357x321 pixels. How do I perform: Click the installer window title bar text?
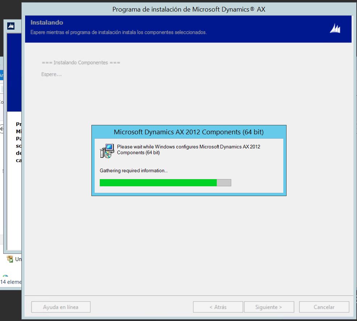pos(189,9)
